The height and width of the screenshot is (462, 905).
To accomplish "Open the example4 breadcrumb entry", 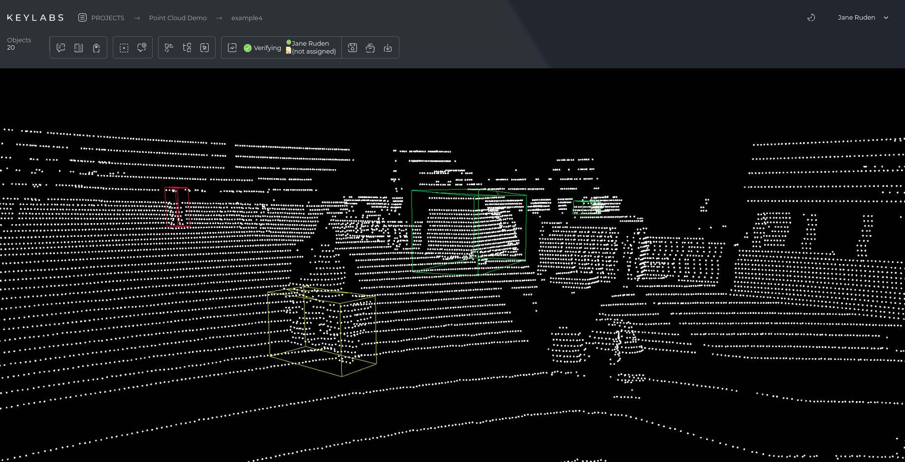I will (247, 18).
